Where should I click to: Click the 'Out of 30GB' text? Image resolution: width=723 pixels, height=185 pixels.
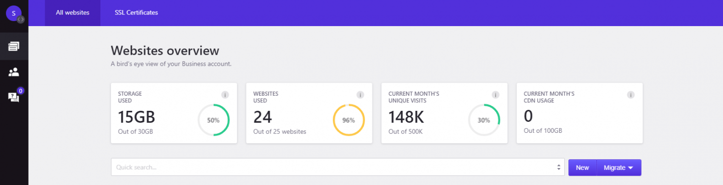tap(136, 131)
